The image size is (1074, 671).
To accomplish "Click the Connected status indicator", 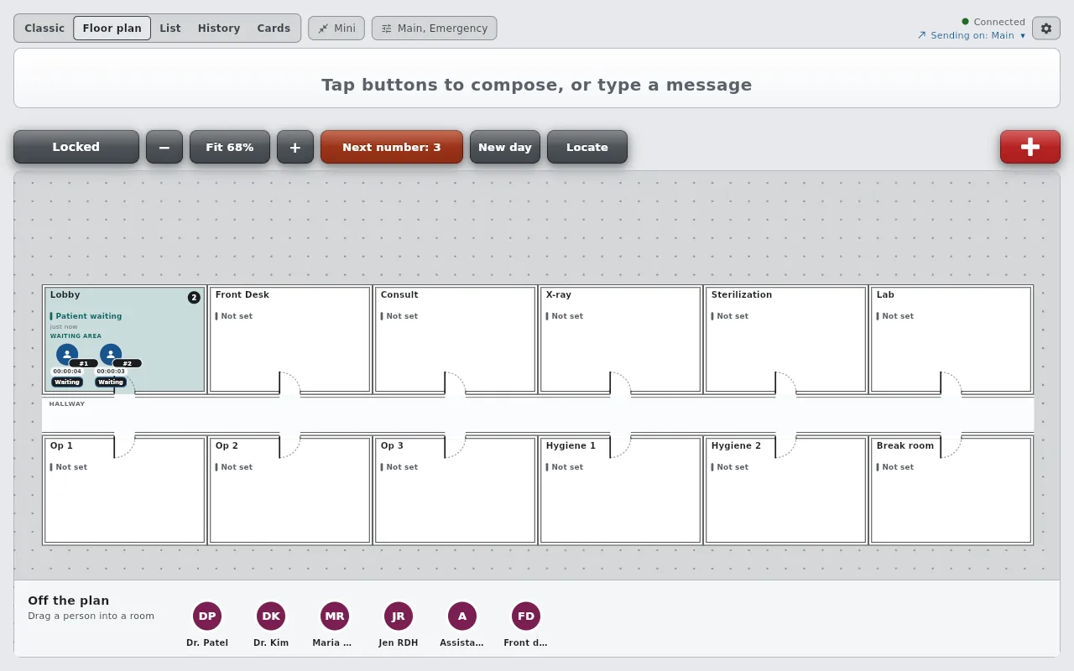I will click(993, 22).
